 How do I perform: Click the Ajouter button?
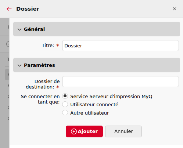click(84, 131)
